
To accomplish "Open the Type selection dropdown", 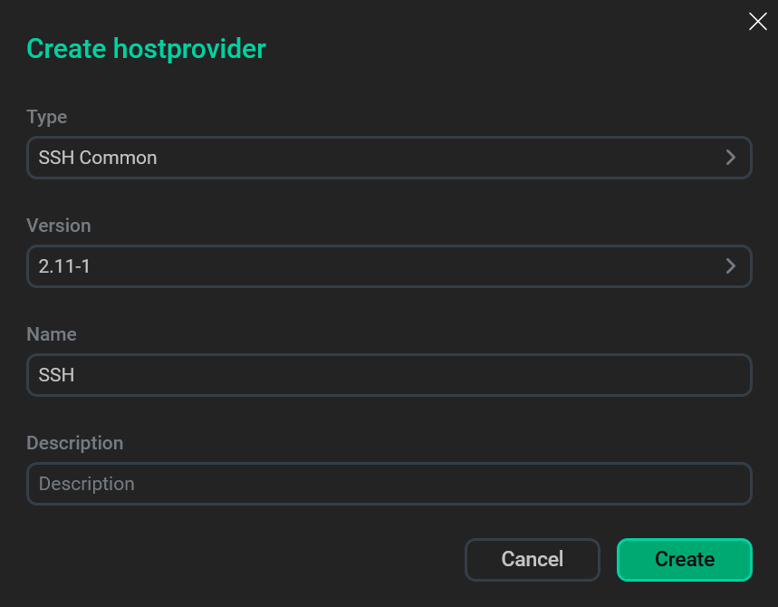I will [x=389, y=157].
